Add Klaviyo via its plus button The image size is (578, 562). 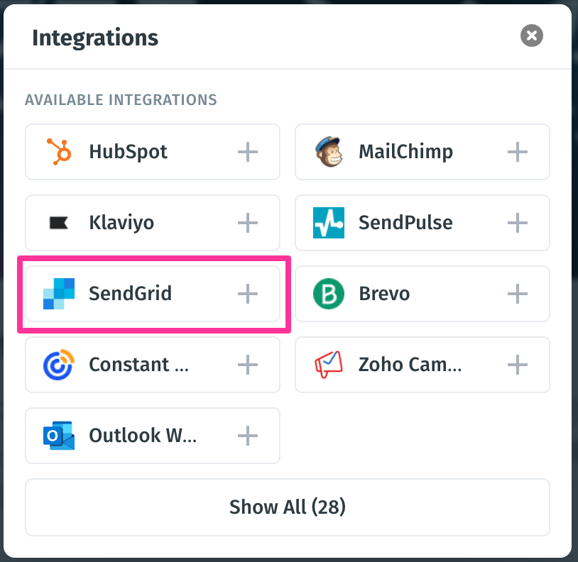(x=248, y=222)
